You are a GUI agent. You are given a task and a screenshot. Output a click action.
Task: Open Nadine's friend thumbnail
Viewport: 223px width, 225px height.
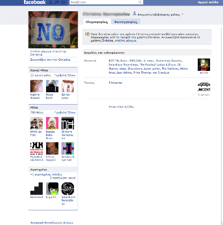37,86
